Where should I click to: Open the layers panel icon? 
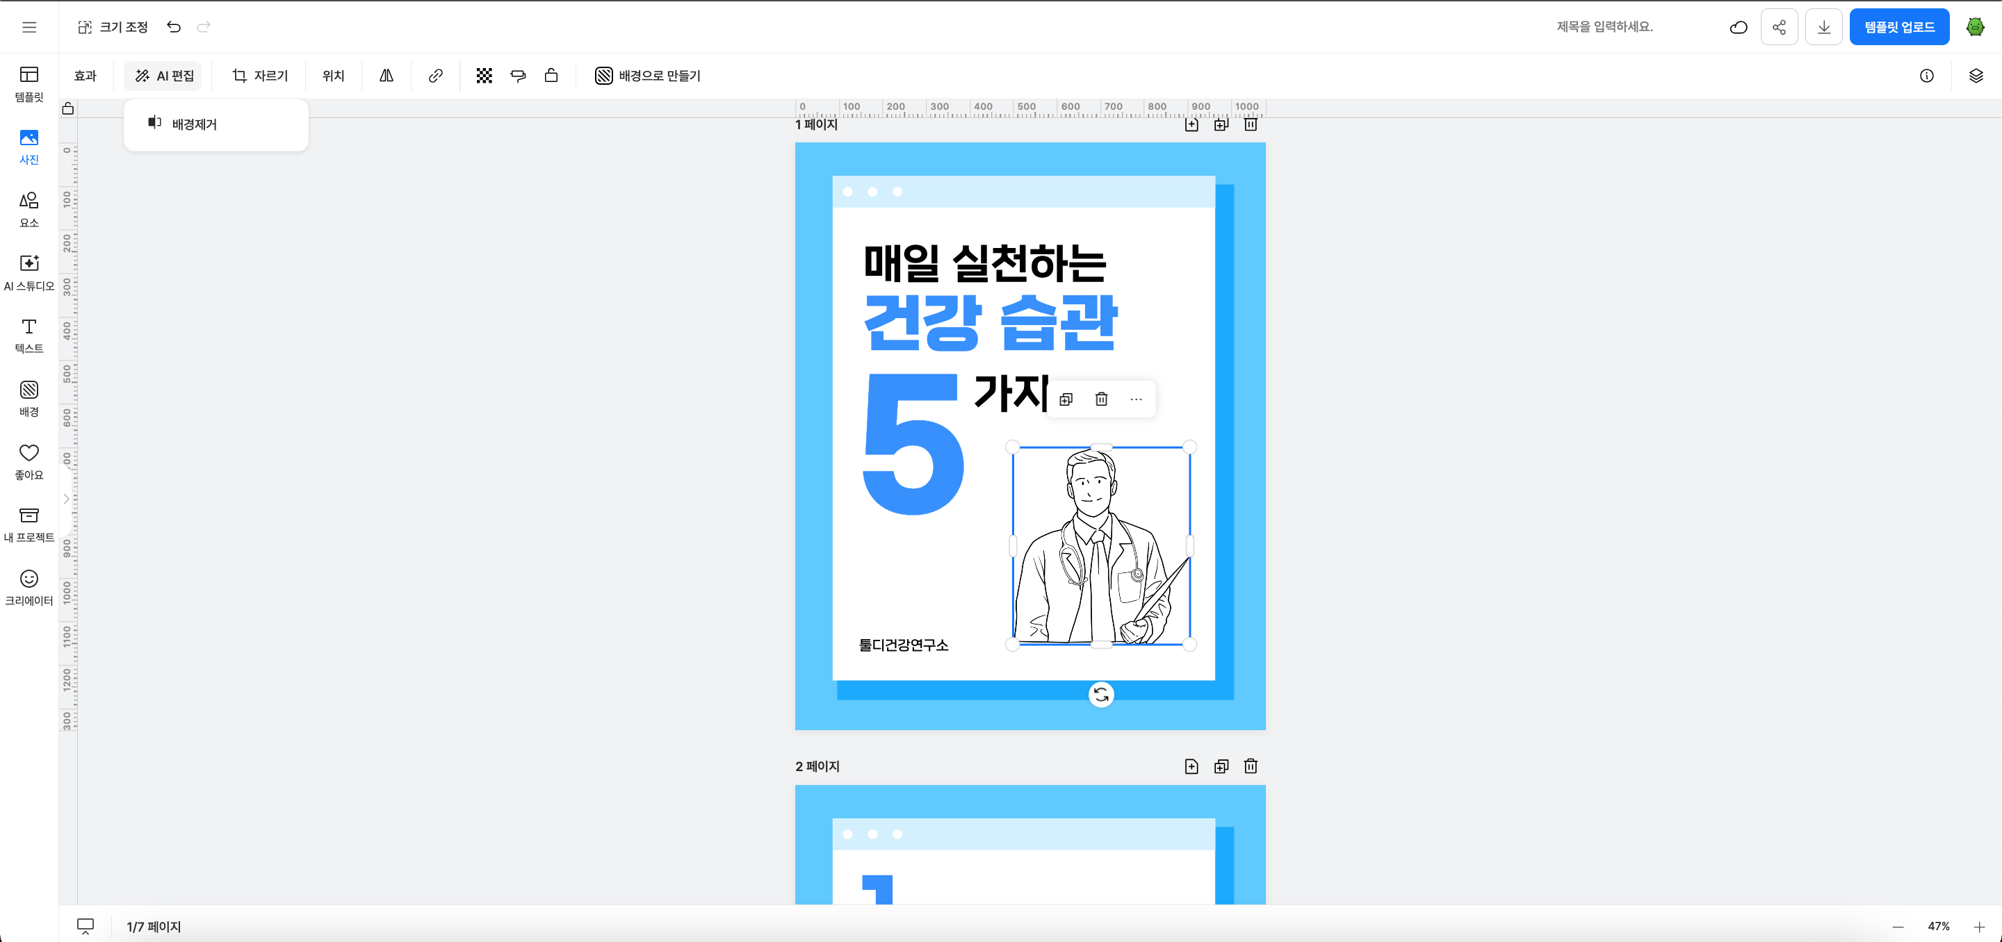pyautogui.click(x=1976, y=75)
